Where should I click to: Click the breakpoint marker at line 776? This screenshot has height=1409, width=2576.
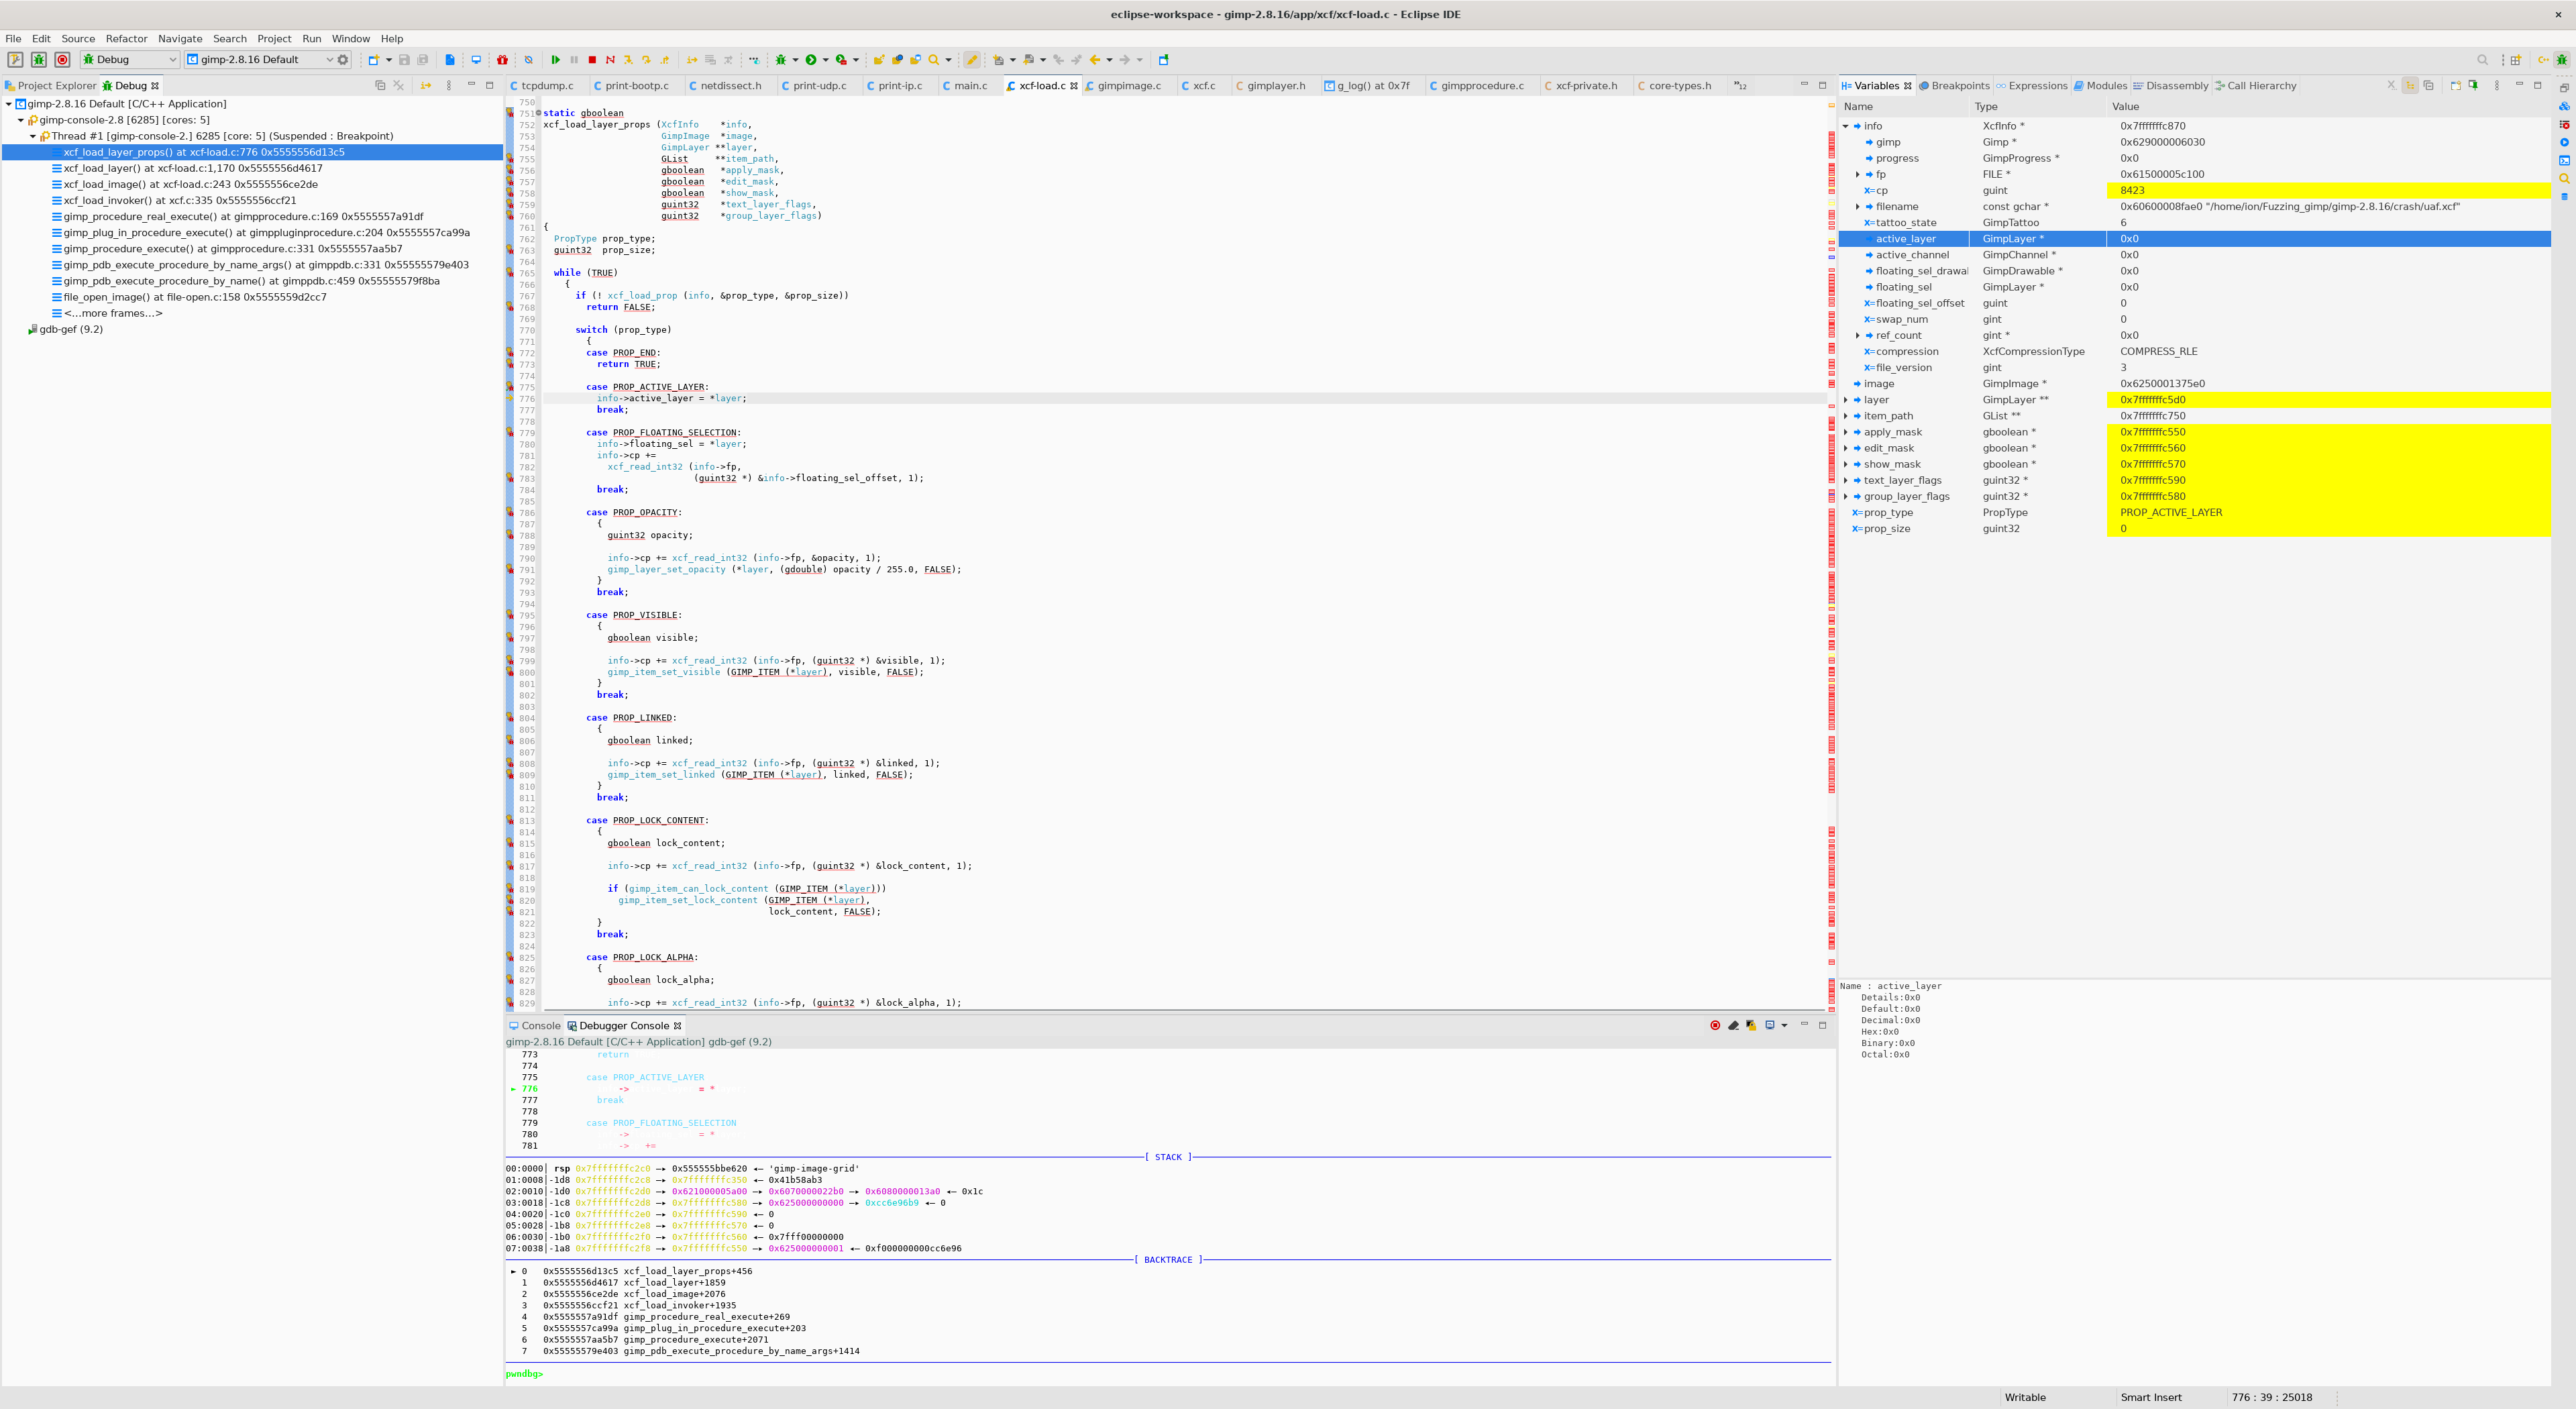tap(510, 399)
